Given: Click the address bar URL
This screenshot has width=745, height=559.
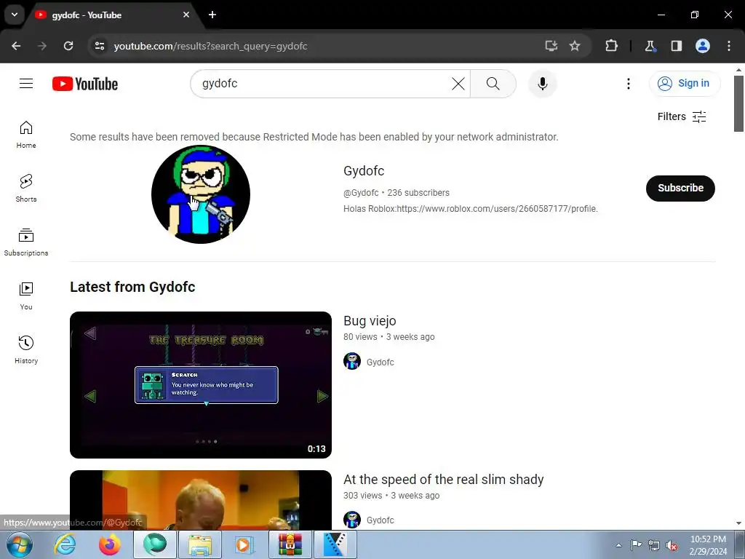Looking at the screenshot, I should point(210,46).
